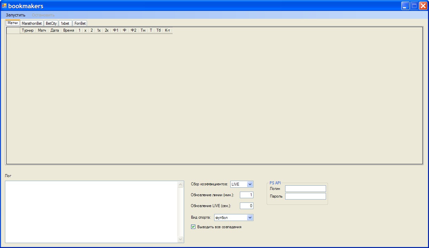This screenshot has height=248, width=429.
Task: Close the bookmakers window
Action: tap(423, 6)
